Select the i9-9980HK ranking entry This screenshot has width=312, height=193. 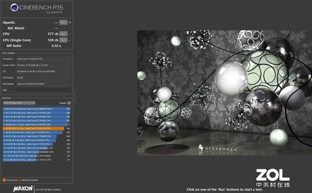(x=37, y=109)
